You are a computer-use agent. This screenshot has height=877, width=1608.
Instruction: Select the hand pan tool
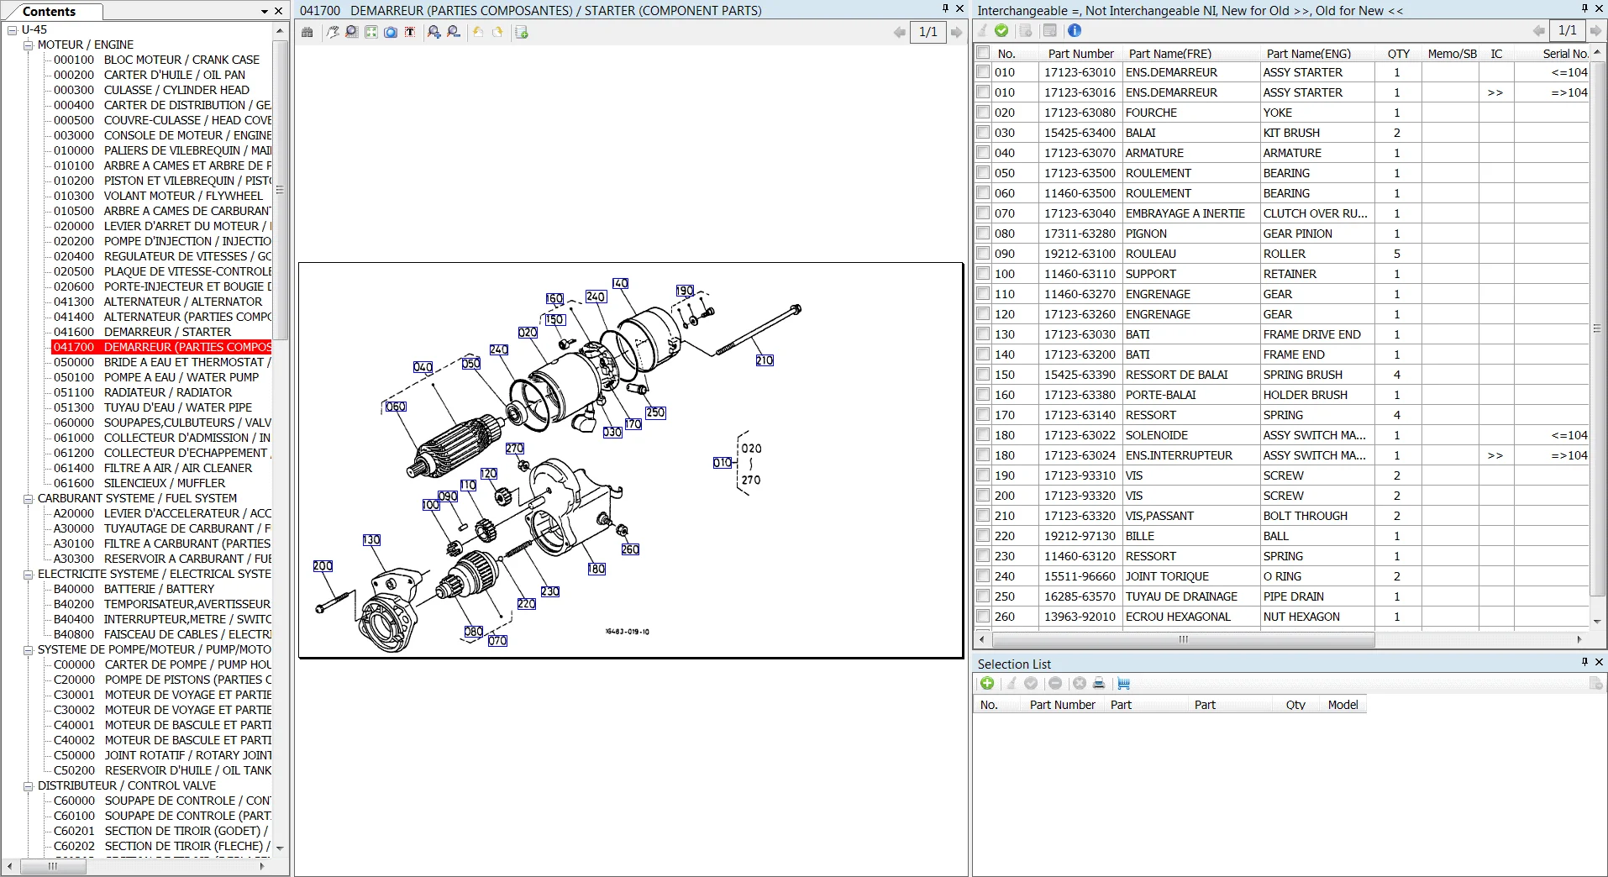(334, 32)
